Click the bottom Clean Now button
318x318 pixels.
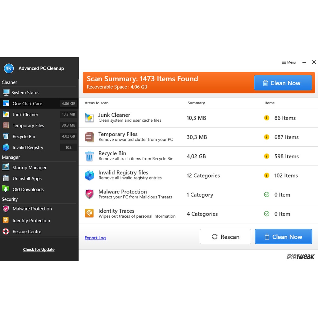tap(283, 237)
